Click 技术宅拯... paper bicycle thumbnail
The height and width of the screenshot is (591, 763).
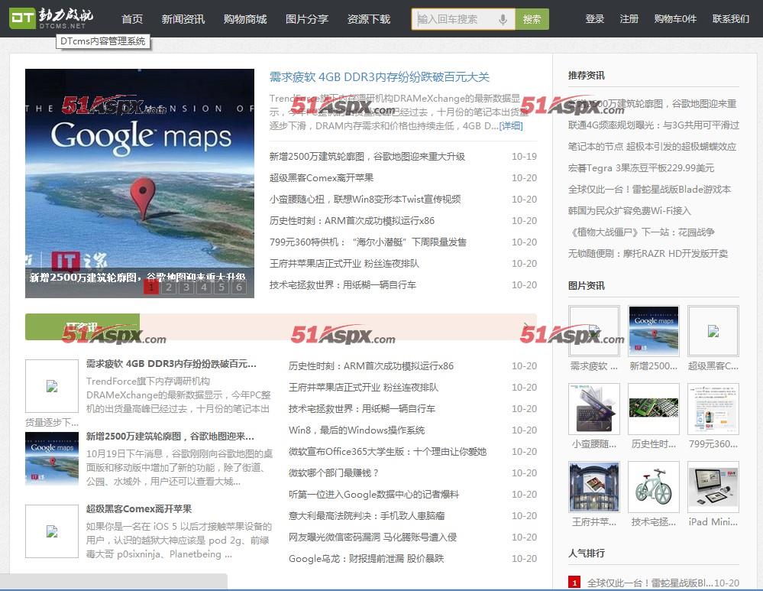654,487
